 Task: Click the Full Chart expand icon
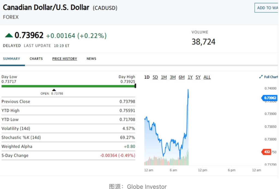pos(261,77)
